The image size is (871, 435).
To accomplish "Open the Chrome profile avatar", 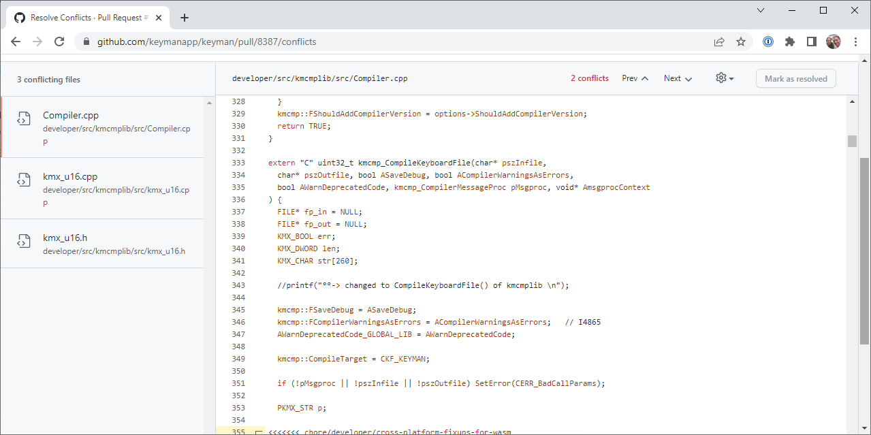I will coord(834,42).
